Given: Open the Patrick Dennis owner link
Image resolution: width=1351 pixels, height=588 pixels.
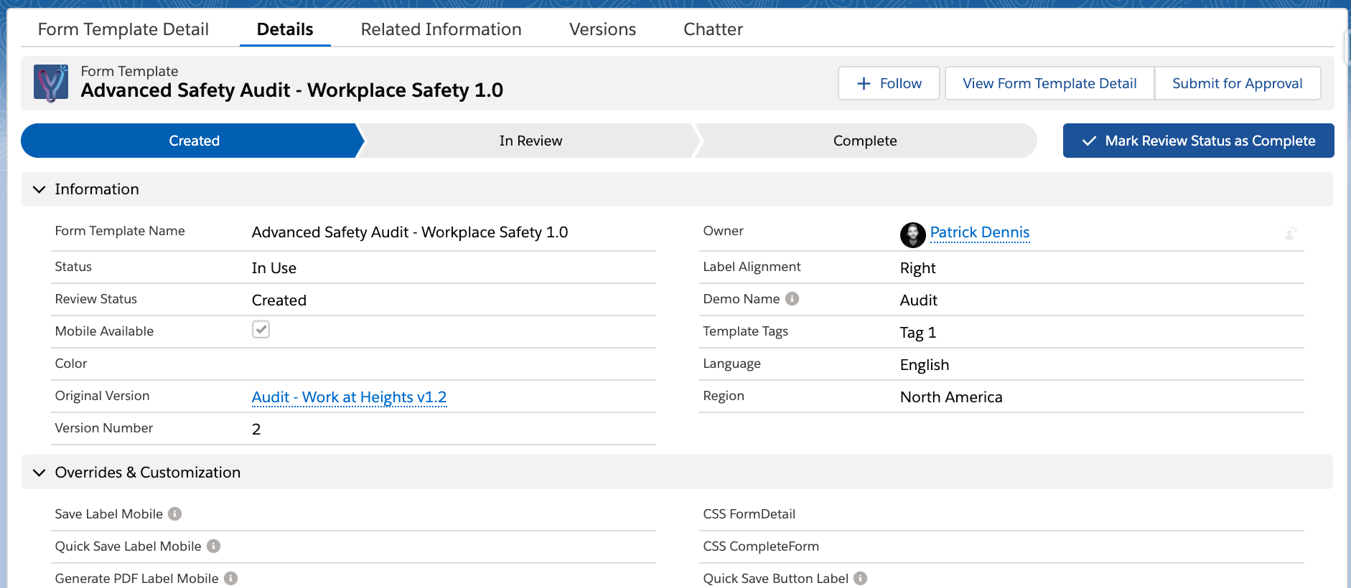Looking at the screenshot, I should pyautogui.click(x=979, y=232).
